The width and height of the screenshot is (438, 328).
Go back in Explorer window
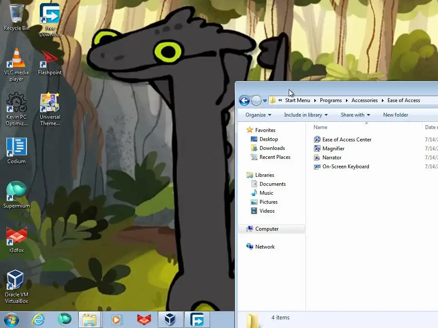pos(244,100)
